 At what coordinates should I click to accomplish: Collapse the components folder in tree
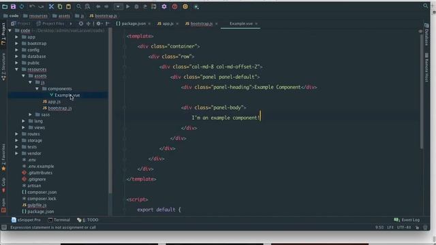[x=37, y=88]
